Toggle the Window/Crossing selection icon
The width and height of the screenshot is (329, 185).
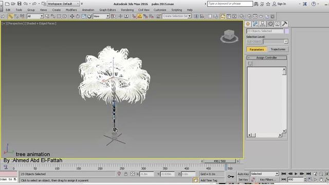(x=65, y=16)
